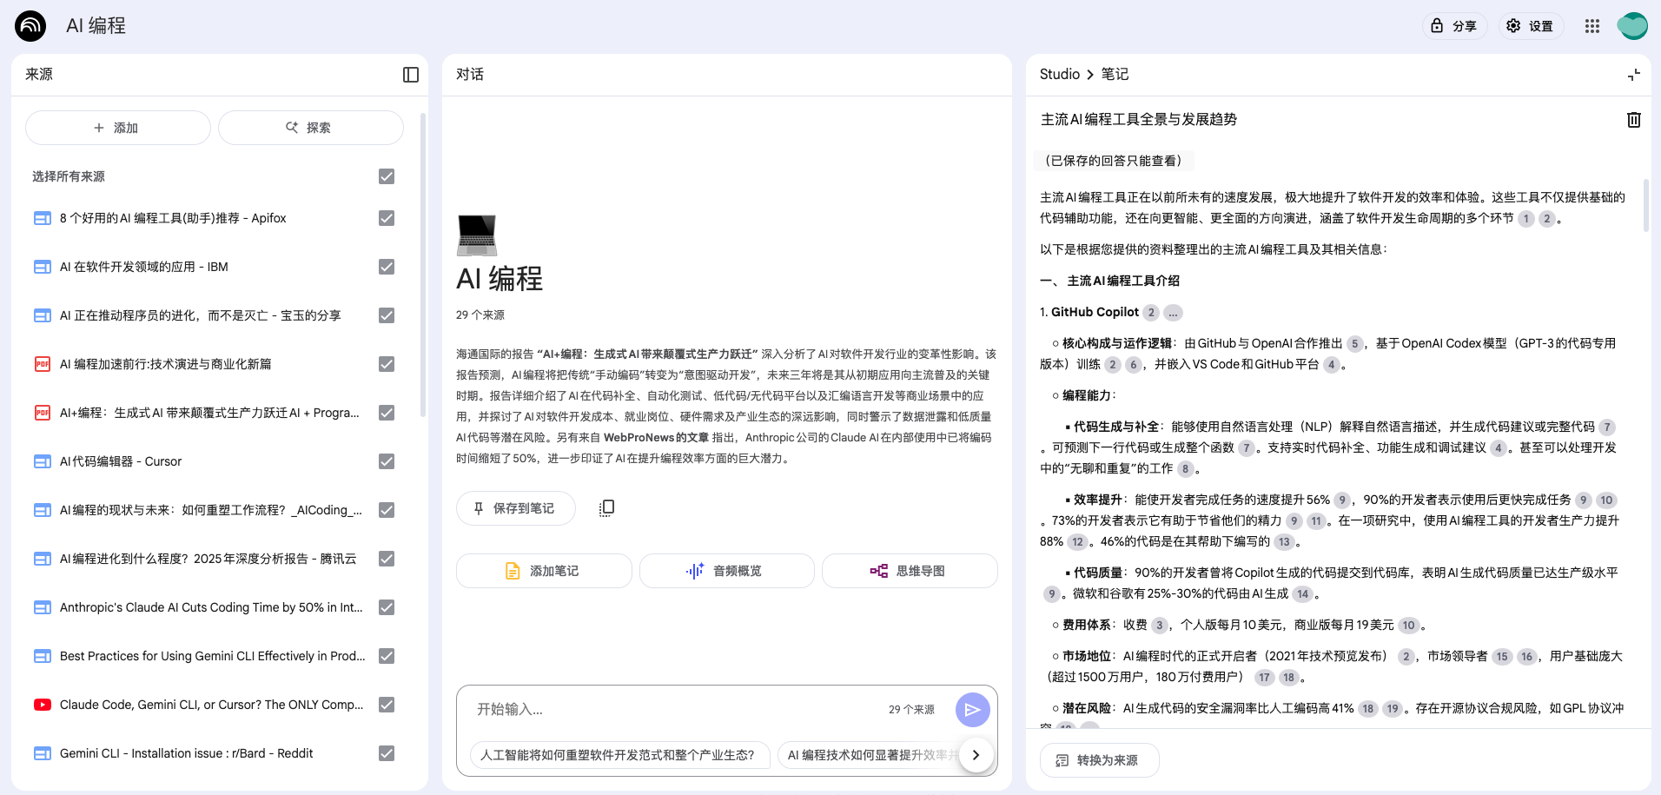Click the PDF icon for AI 编程加速前行
Screen dimensions: 1661x795
[43, 364]
